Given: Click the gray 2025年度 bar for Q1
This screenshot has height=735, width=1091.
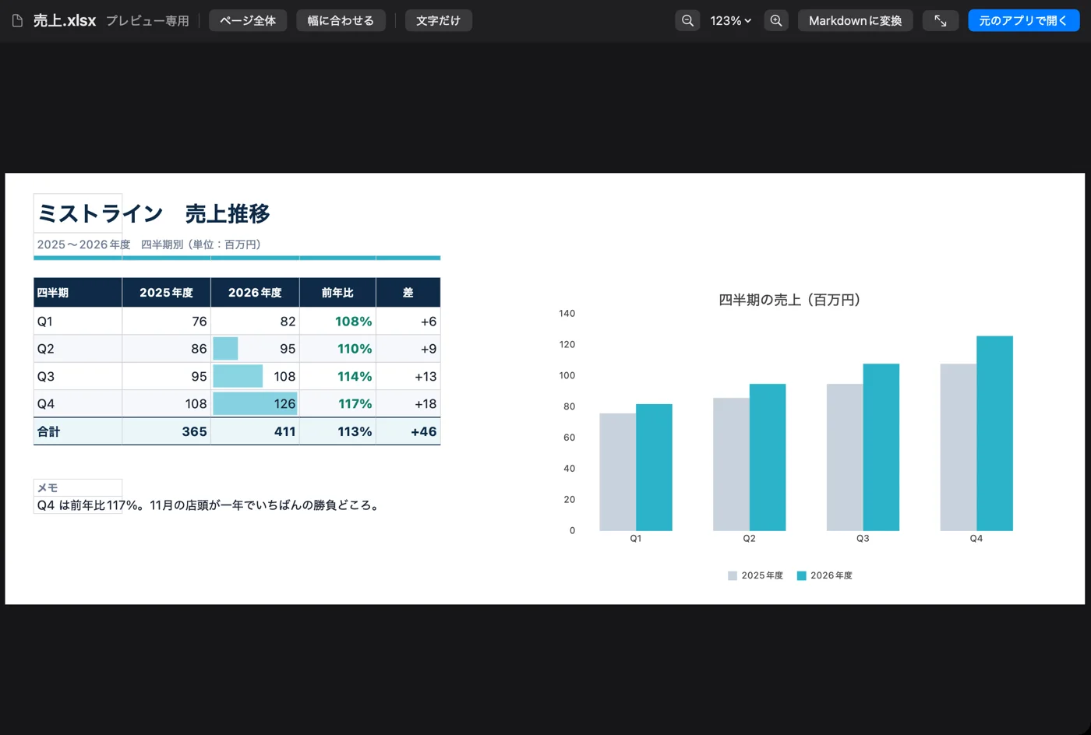Looking at the screenshot, I should (618, 472).
